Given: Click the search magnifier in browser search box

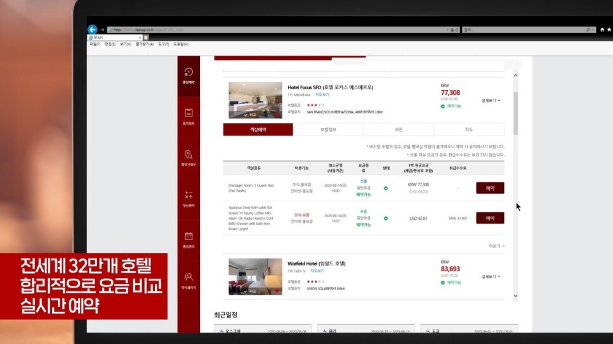Looking at the screenshot, I should (588, 30).
